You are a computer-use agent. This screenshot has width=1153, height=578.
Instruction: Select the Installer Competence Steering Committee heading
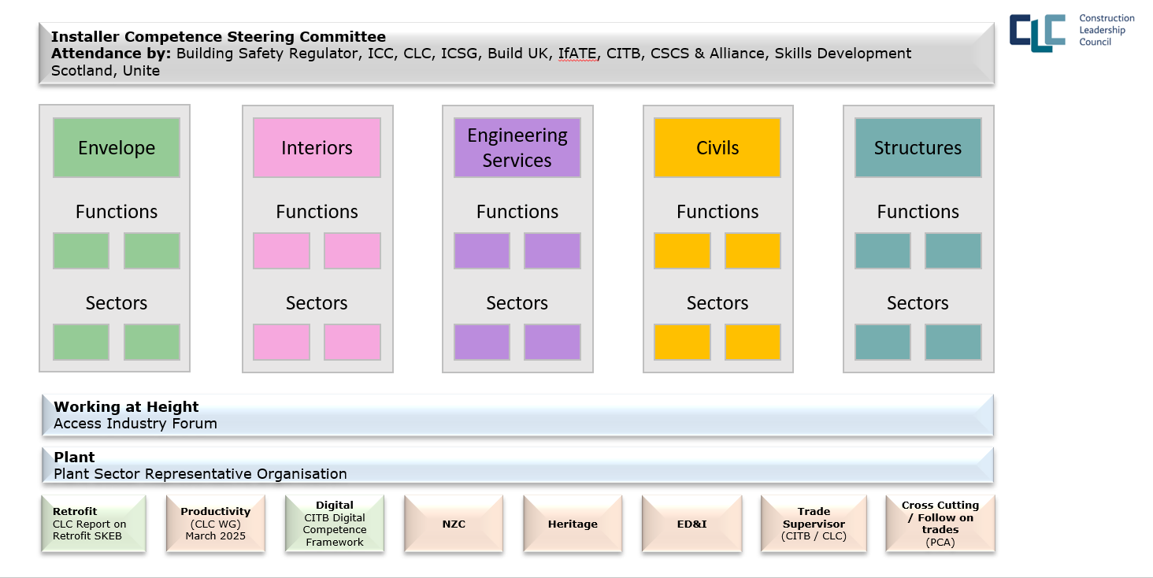point(218,37)
